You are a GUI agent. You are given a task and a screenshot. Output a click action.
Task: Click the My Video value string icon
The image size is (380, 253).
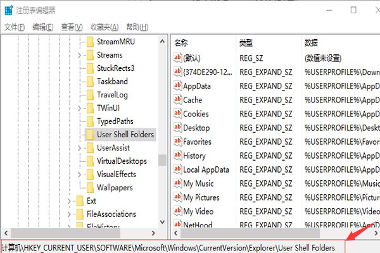coord(177,211)
